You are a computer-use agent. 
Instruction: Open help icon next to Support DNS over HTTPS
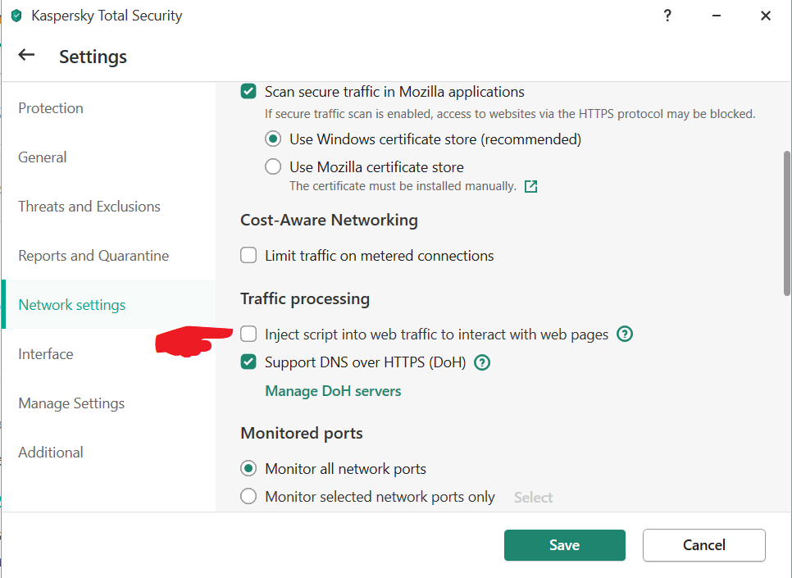pos(482,362)
